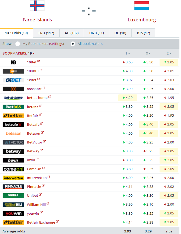Collapse the Bookmakers 19 list header
This screenshot has height=234, width=181.
(18, 53)
